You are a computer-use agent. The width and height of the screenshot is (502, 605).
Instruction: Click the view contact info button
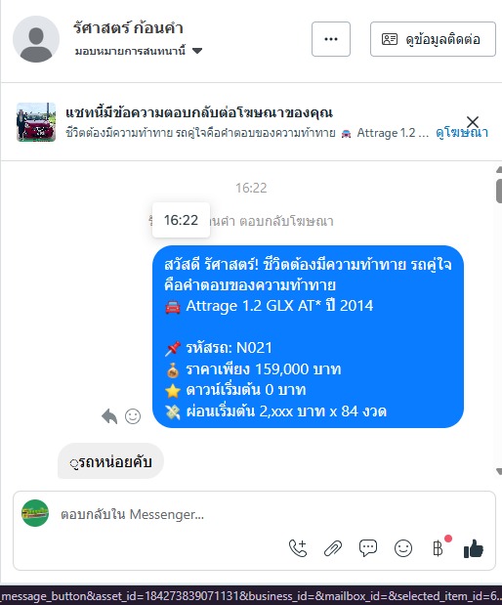click(x=433, y=39)
